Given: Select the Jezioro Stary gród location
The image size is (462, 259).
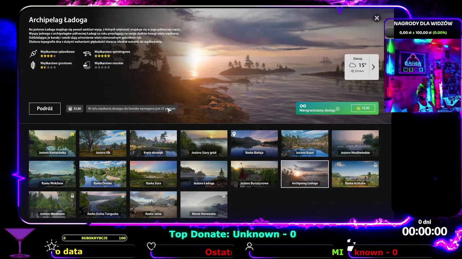Looking at the screenshot, I should point(204,144).
